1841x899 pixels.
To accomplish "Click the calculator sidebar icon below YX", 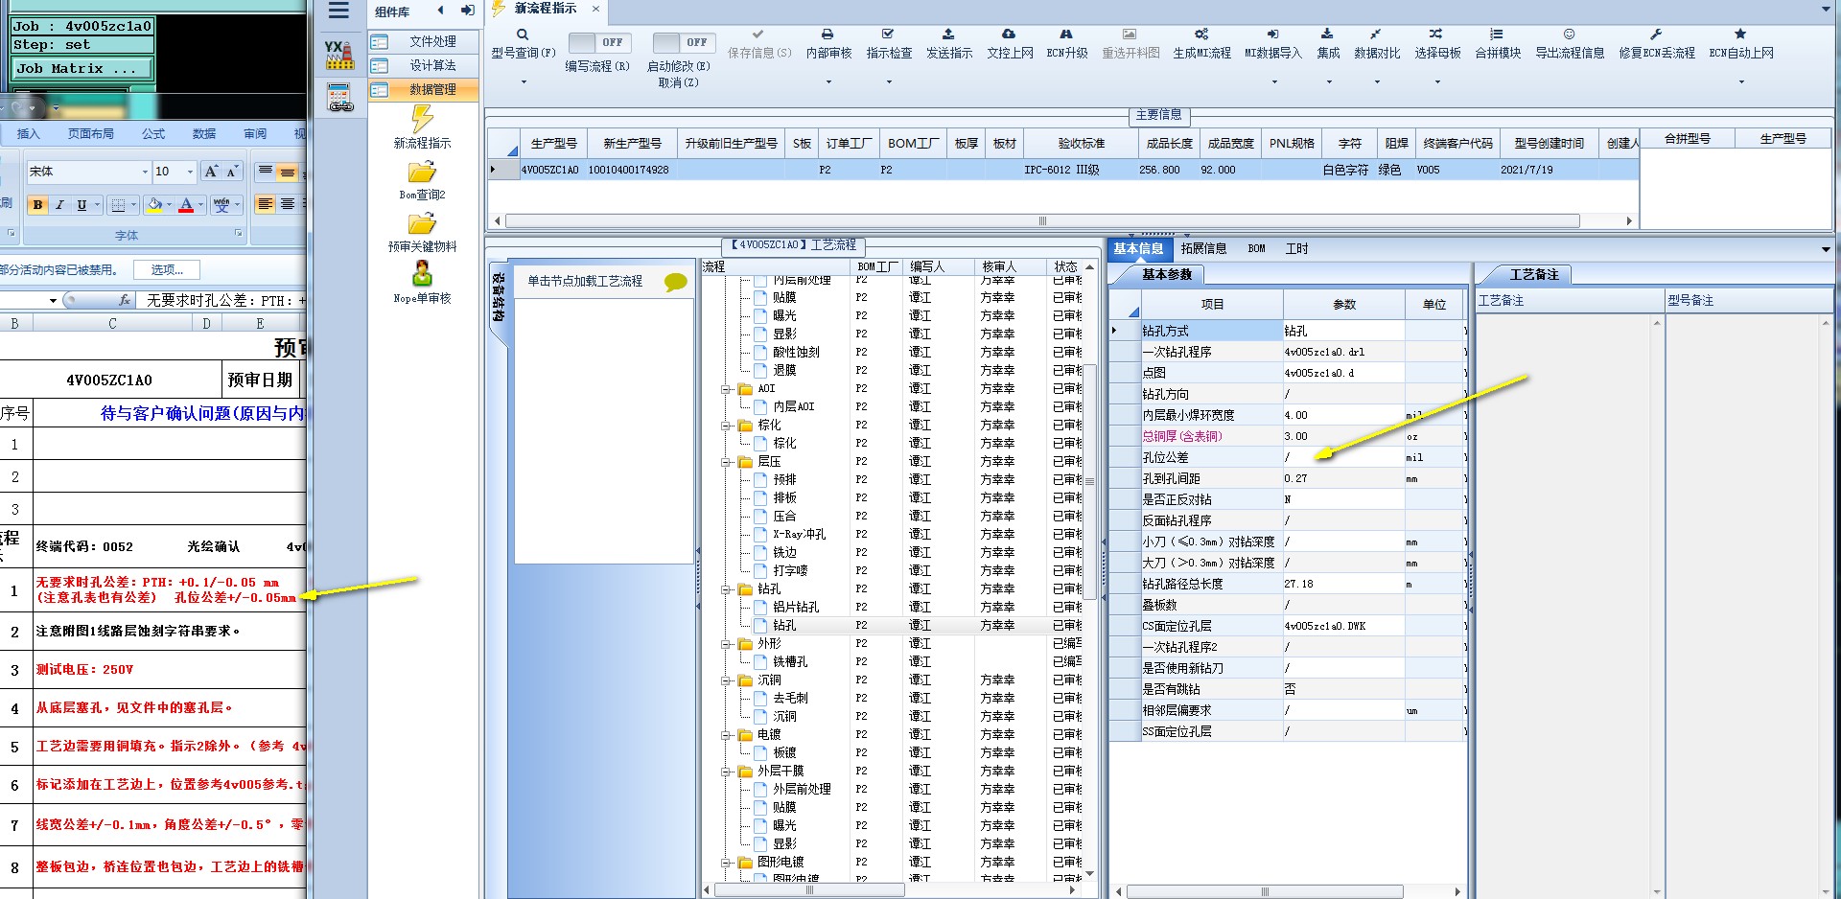I will [x=339, y=97].
